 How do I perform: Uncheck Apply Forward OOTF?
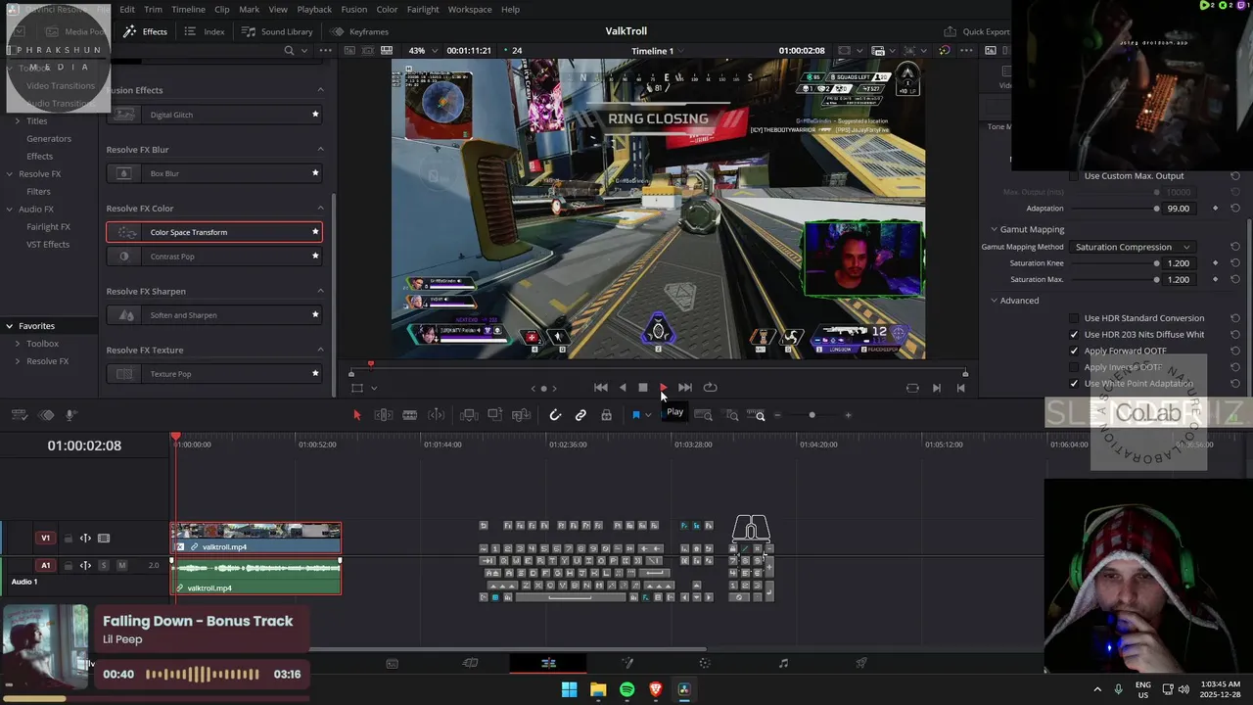click(1074, 351)
